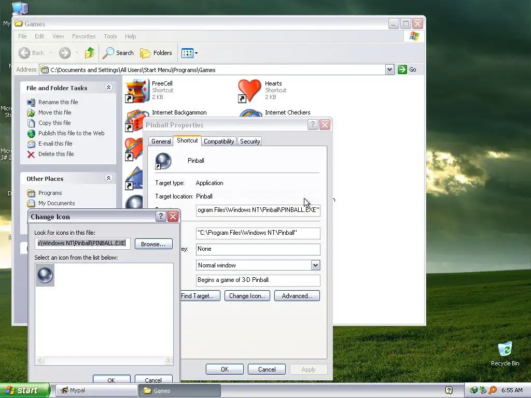Click Move this file
531x398 pixels.
pyautogui.click(x=54, y=112)
